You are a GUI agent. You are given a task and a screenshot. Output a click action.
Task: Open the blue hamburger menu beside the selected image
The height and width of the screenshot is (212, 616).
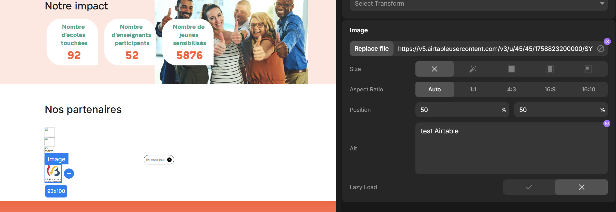[x=69, y=174]
